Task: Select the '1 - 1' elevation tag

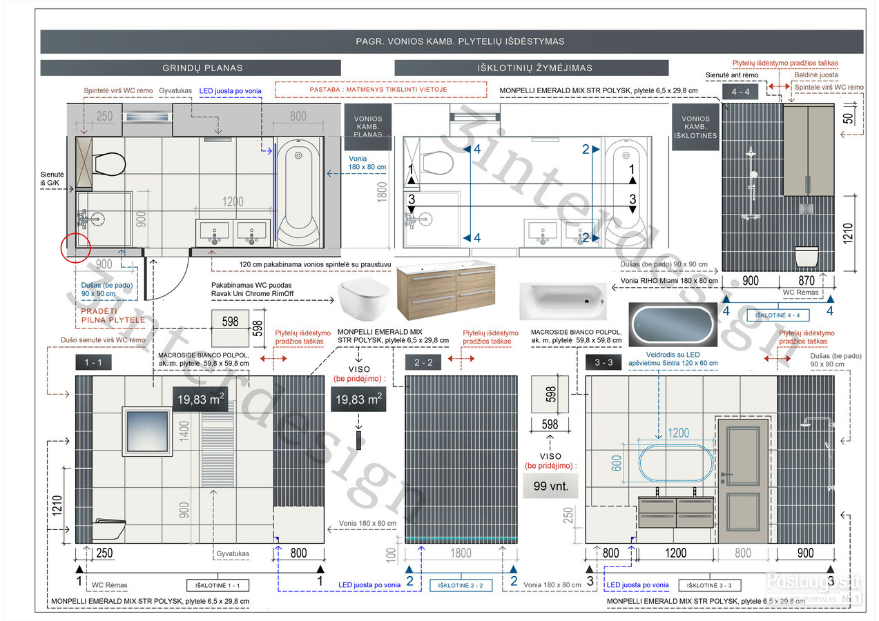Action: tap(93, 362)
